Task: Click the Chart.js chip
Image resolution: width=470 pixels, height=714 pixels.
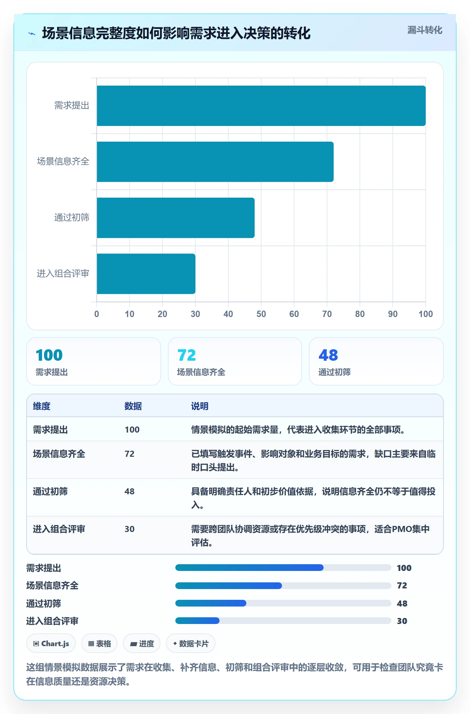Action: click(x=51, y=643)
